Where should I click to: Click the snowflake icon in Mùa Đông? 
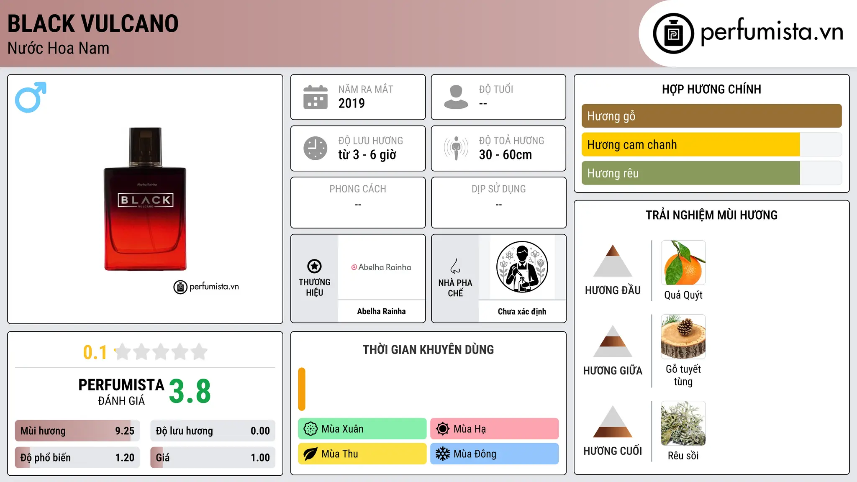(442, 454)
